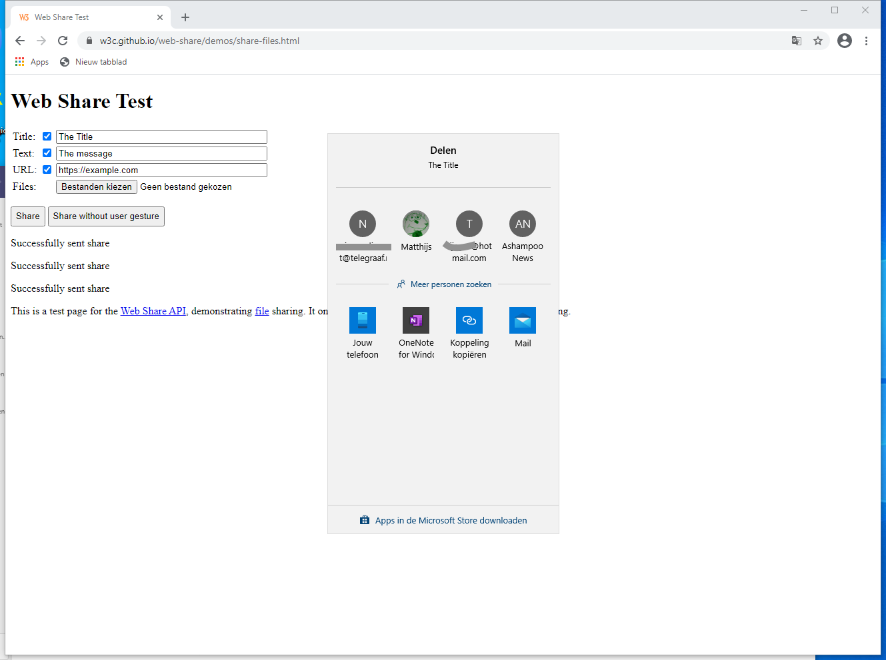Switch to the Web Share Test tab

pos(87,17)
